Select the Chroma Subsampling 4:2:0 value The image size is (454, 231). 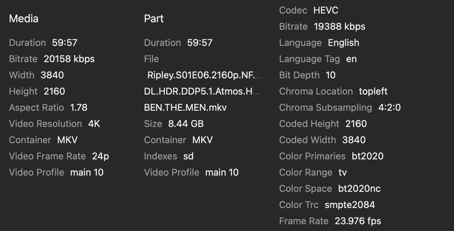click(389, 107)
